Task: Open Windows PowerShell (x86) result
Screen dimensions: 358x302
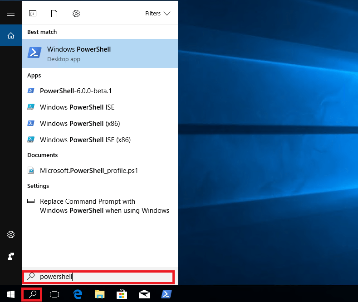Action: 80,124
